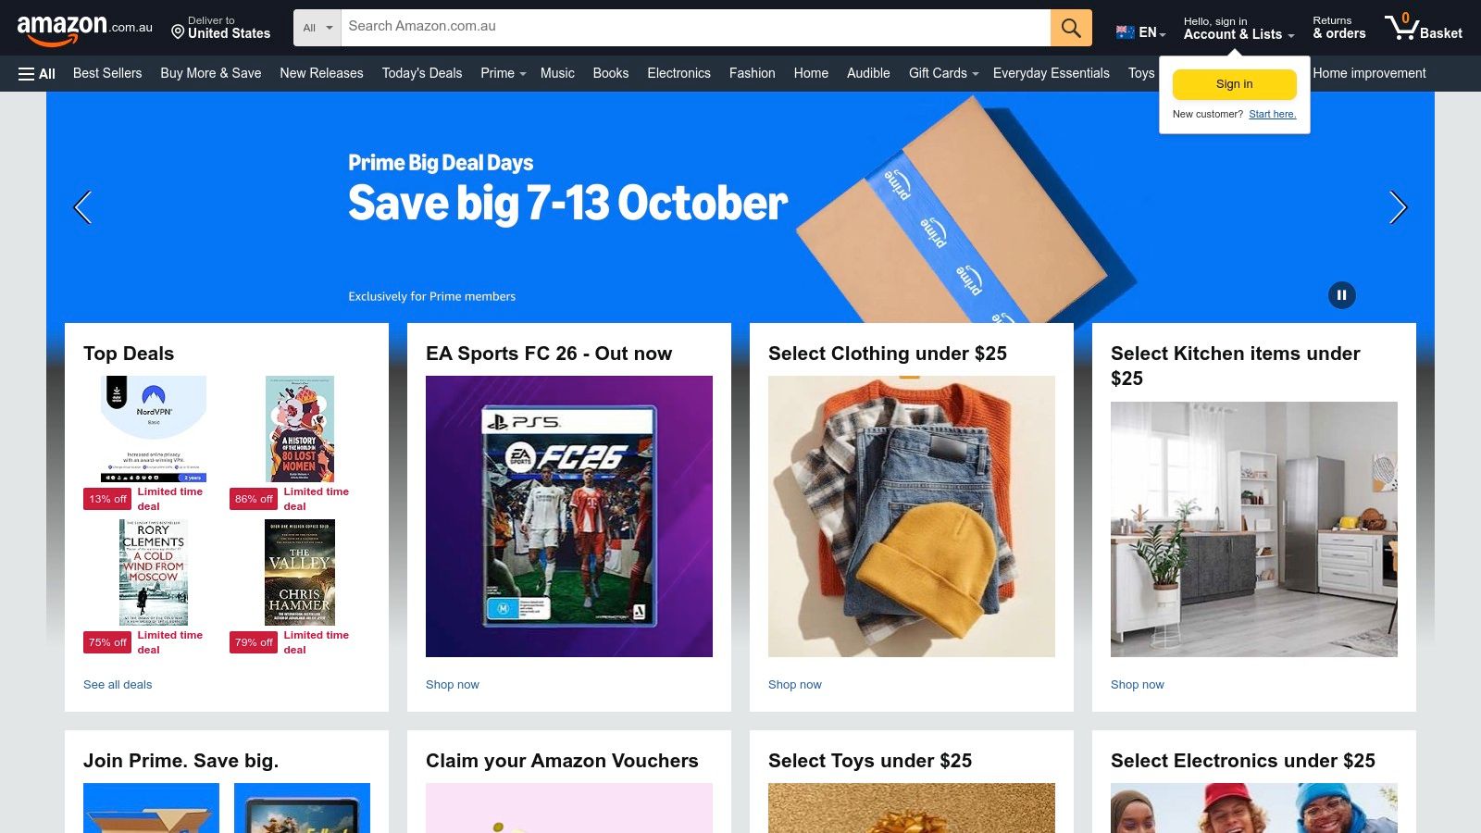The image size is (1481, 833).
Task: Focus the Search Amazon.com.au field
Action: click(696, 28)
